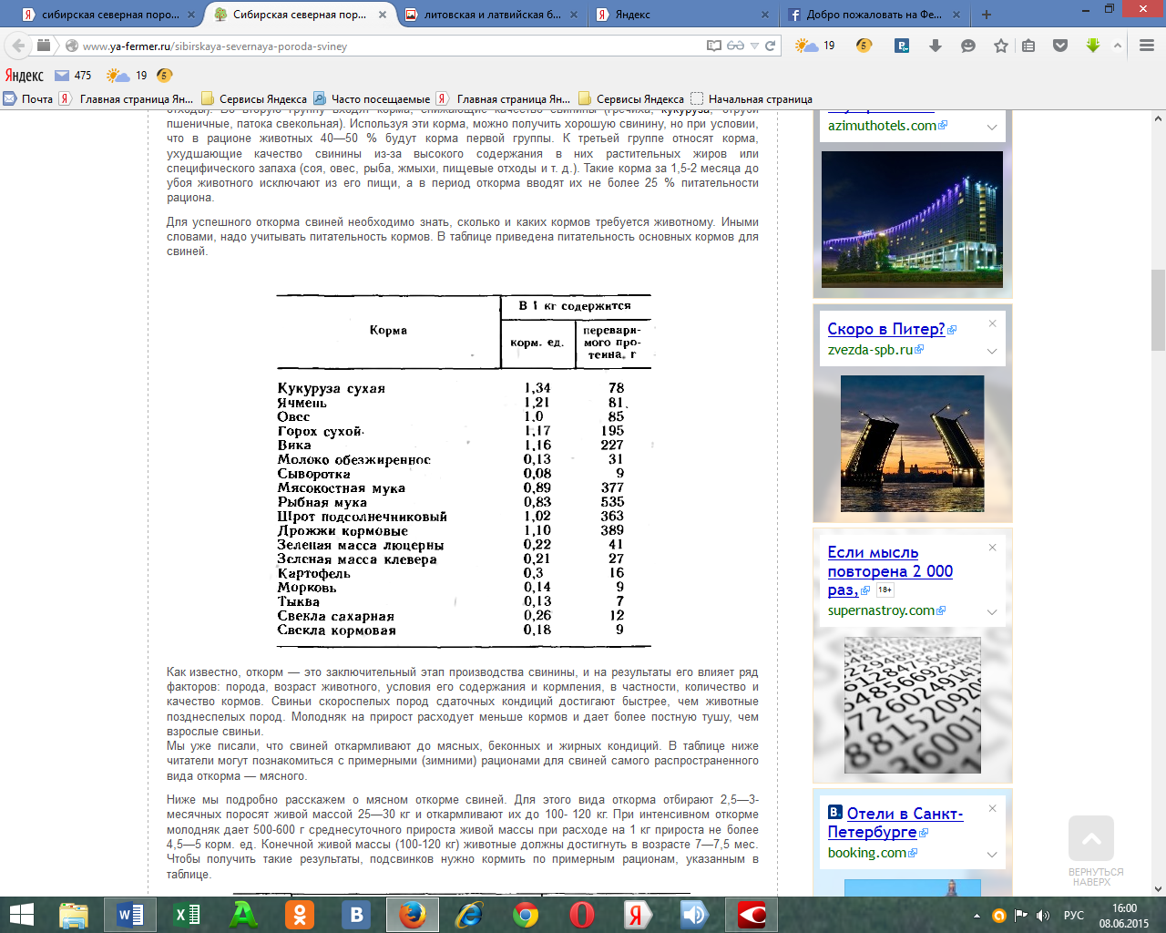Close the Если мысль повторена ad
The height and width of the screenshot is (933, 1166).
click(x=992, y=548)
